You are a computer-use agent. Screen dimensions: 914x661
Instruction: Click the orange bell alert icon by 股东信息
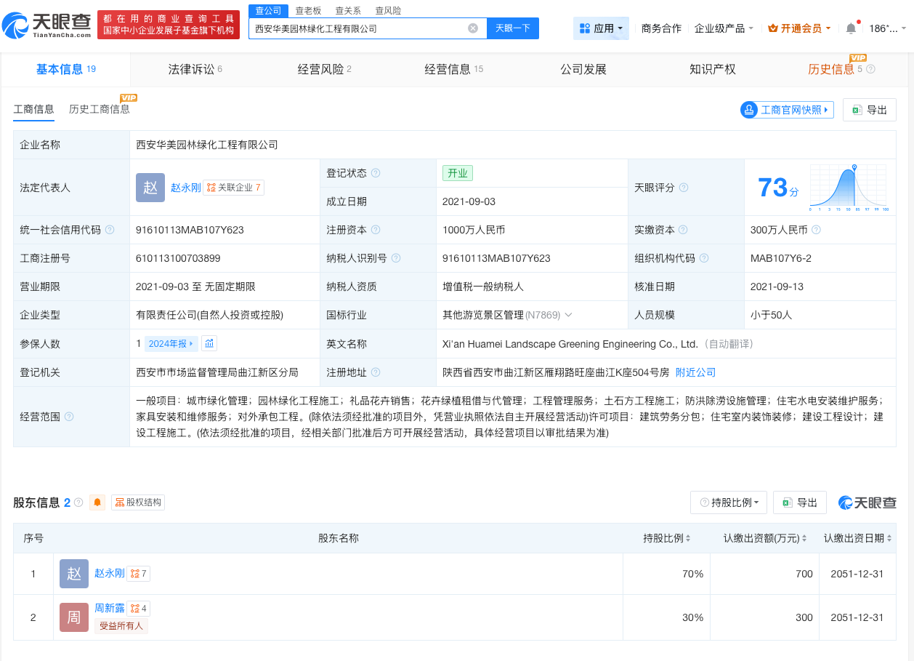pyautogui.click(x=97, y=502)
